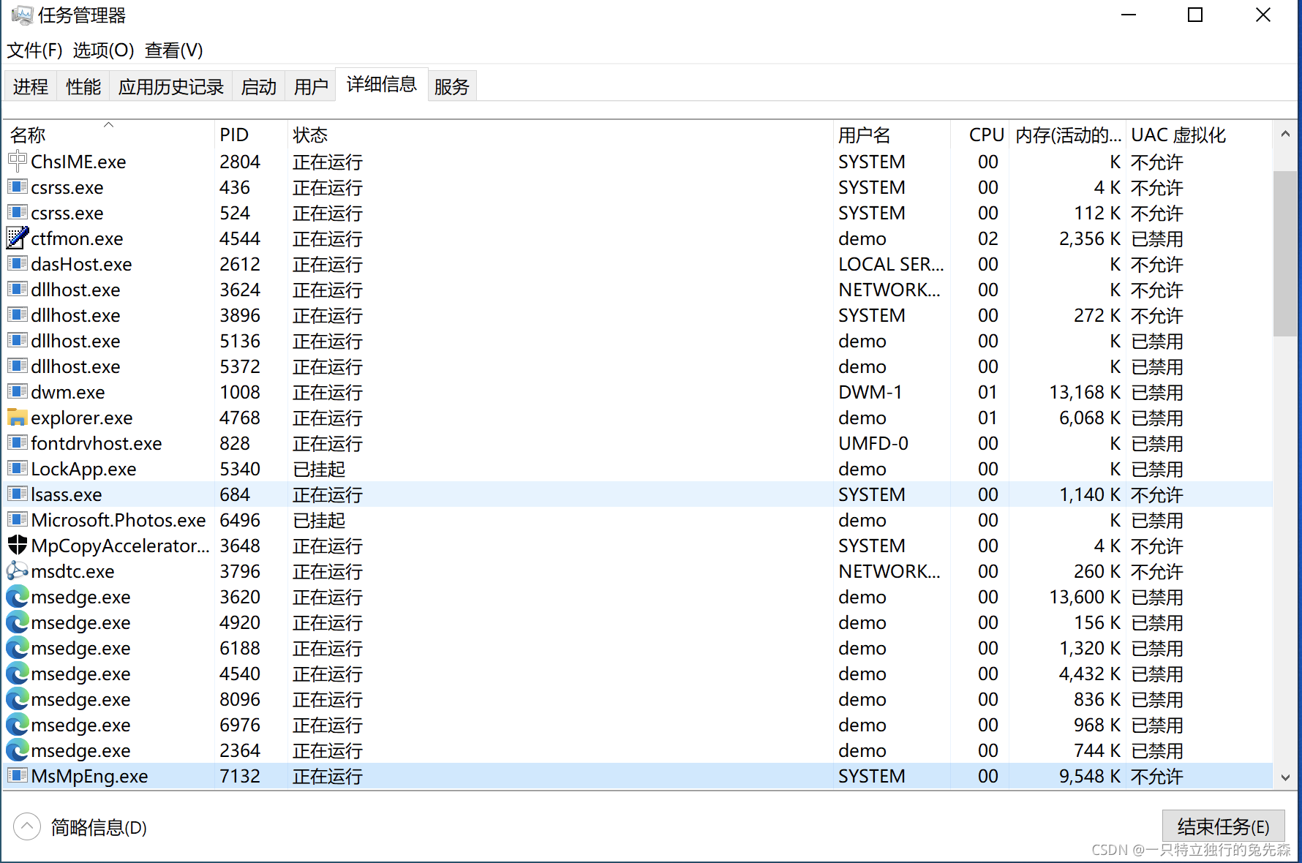Click the UMFD-0 user name cell
The height and width of the screenshot is (863, 1302).
(x=873, y=443)
